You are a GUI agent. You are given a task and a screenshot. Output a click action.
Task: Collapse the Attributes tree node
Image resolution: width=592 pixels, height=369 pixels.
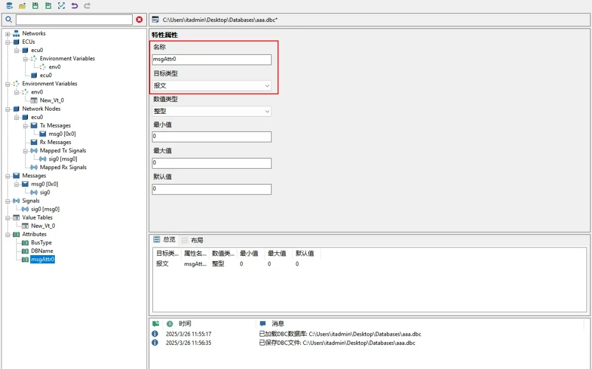(x=8, y=234)
